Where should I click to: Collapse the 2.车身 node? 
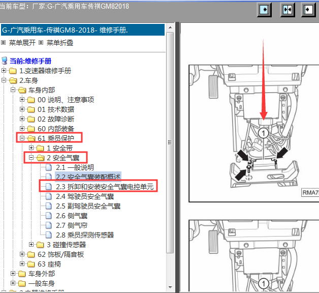pyautogui.click(x=4, y=80)
